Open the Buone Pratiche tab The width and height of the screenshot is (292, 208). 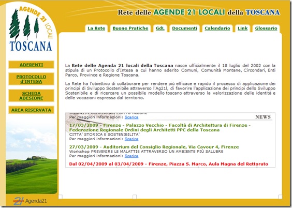(130, 28)
